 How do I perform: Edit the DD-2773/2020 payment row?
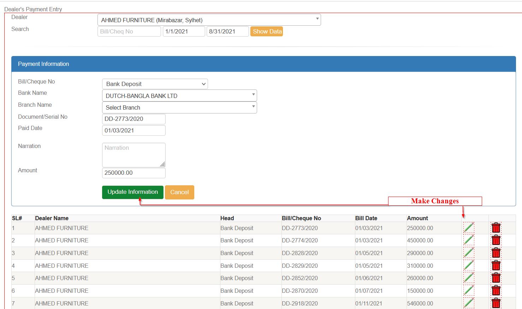pos(469,228)
